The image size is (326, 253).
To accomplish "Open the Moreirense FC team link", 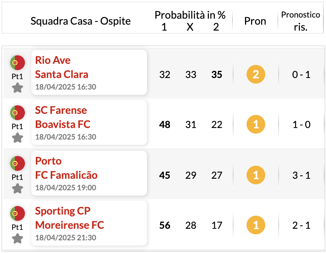I will (x=70, y=225).
